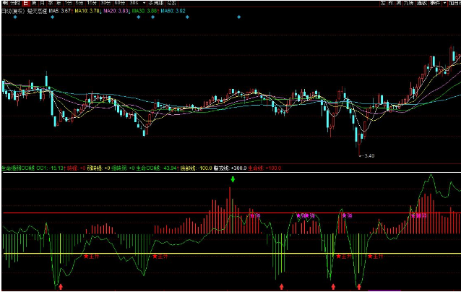Viewport: 461px width, 292px height.
Task: Click the 生命CC线 -43.94 indicator value
Action: pyautogui.click(x=157, y=168)
